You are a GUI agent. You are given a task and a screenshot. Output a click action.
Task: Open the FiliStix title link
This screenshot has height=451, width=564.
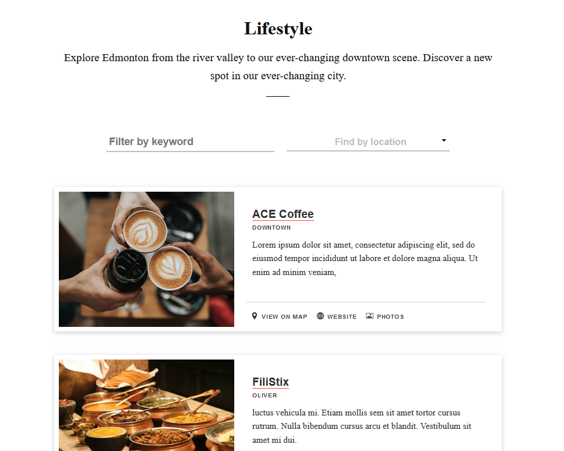click(270, 382)
